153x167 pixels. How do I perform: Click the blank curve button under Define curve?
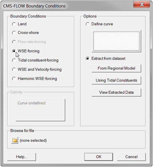[116, 41]
